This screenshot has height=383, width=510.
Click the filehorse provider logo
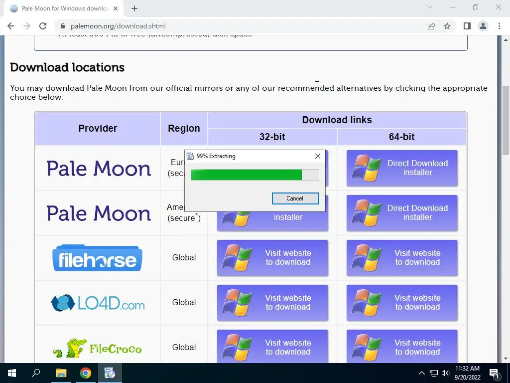(x=97, y=258)
